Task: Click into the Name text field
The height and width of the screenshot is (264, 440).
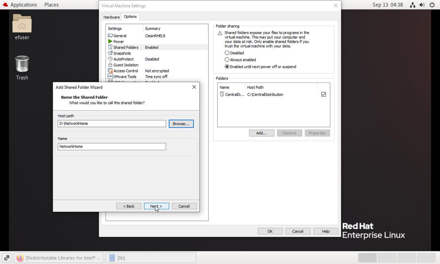Action: [111, 146]
